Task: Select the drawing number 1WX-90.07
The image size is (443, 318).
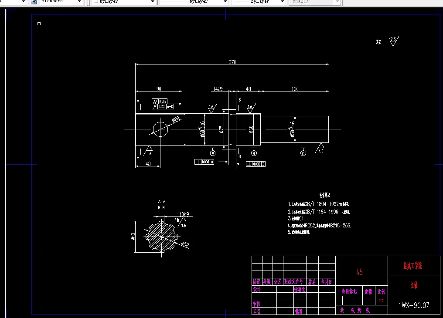Action: (414, 305)
